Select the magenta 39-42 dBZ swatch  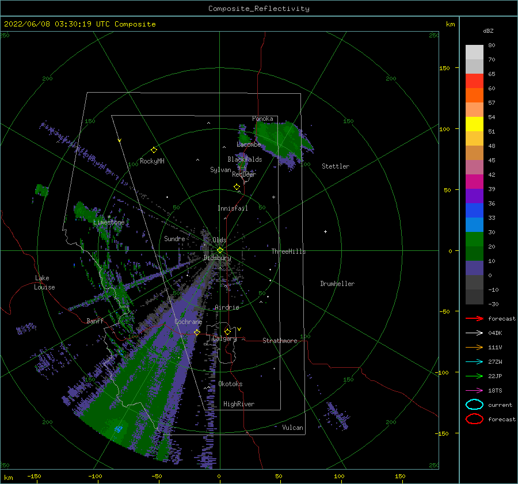point(474,182)
